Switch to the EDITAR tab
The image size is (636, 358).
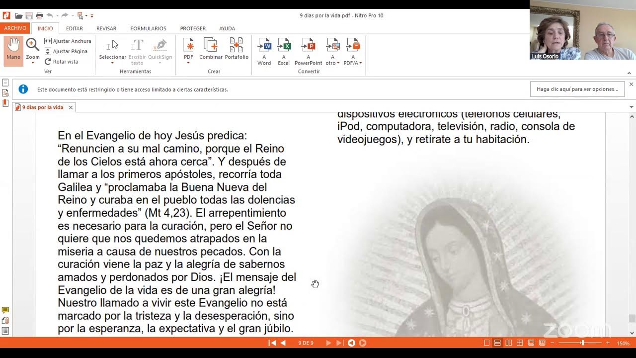point(75,28)
